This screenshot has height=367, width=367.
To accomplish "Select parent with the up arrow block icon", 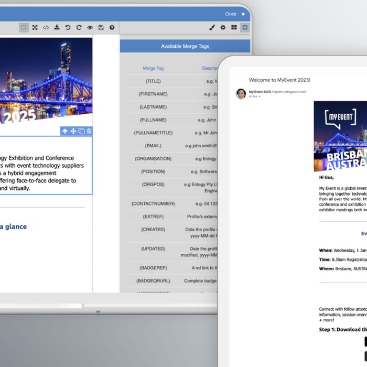I will pos(65,131).
